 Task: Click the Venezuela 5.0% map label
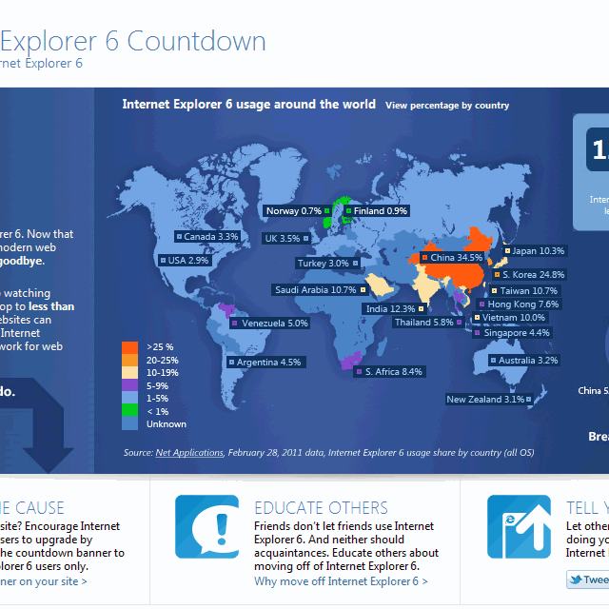269,324
